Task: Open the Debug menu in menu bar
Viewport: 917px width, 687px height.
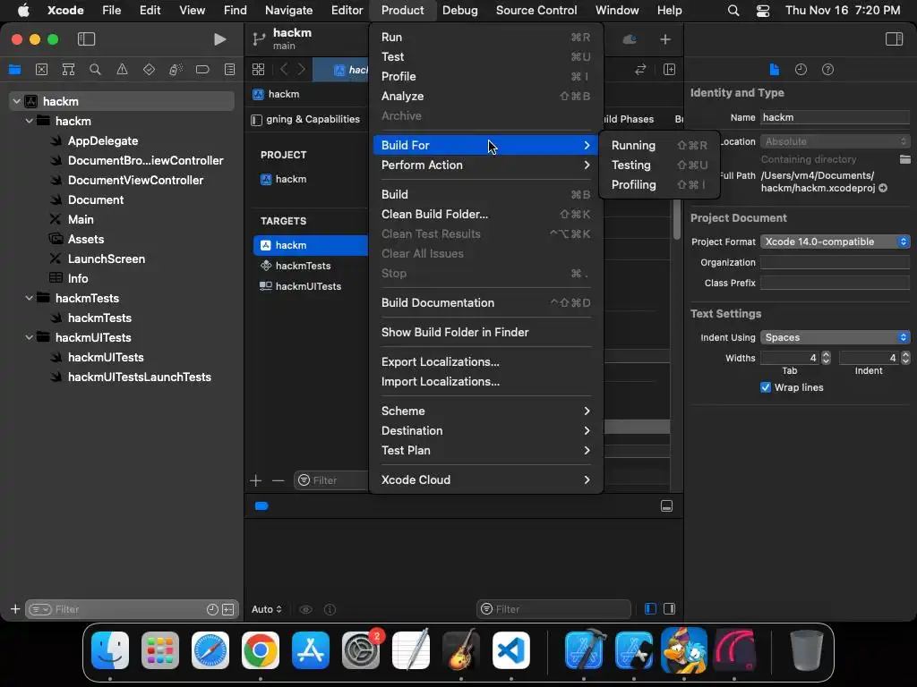Action: point(459,10)
